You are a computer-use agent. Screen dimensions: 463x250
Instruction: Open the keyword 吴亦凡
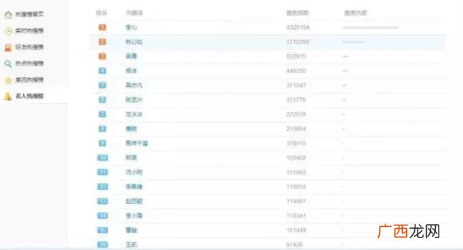coord(134,85)
